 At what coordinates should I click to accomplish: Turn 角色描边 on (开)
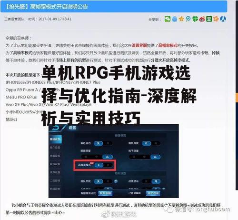click(108, 143)
